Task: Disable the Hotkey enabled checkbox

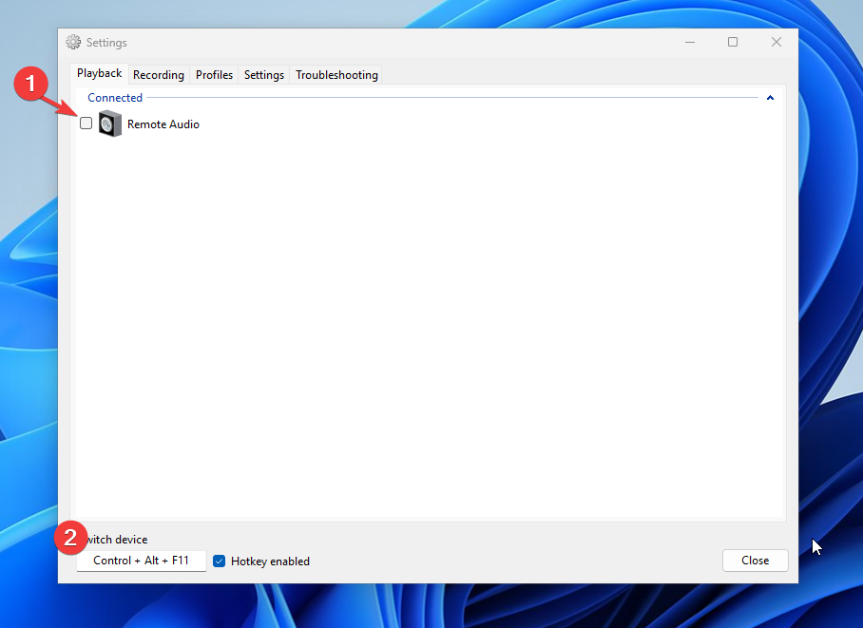Action: pyautogui.click(x=220, y=561)
